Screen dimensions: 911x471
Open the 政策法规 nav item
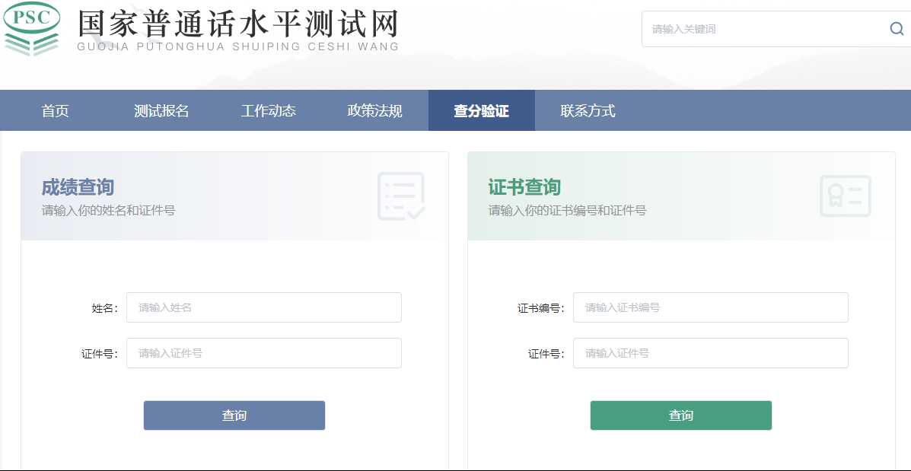[x=374, y=111]
